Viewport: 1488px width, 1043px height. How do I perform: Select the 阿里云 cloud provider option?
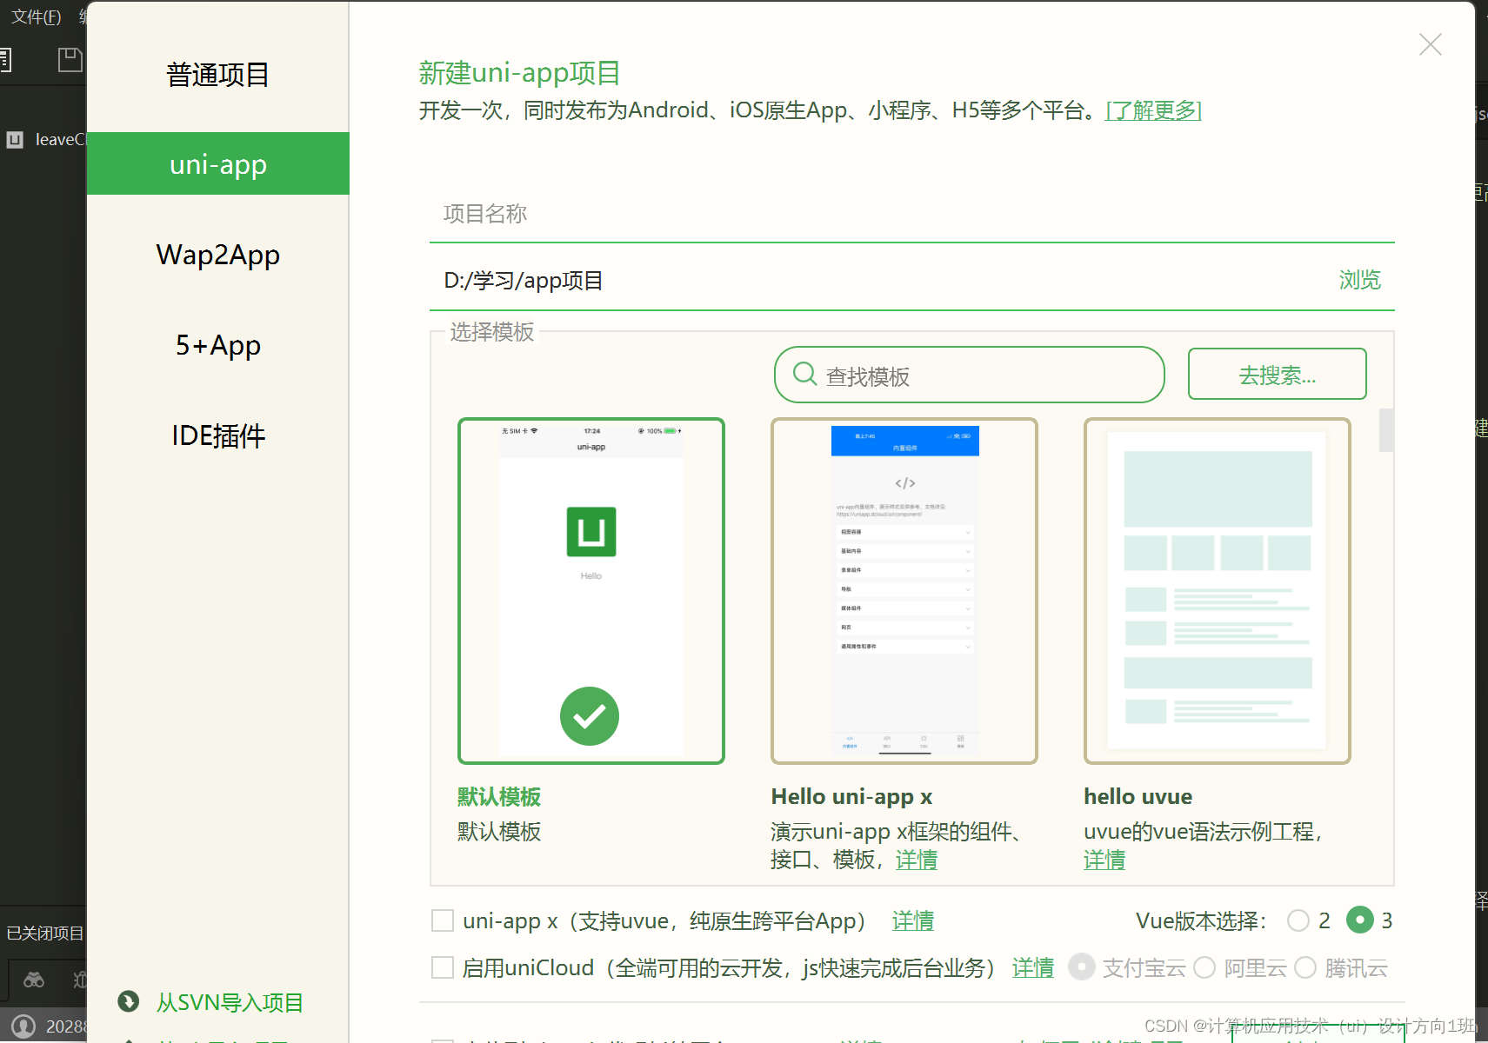click(1204, 967)
